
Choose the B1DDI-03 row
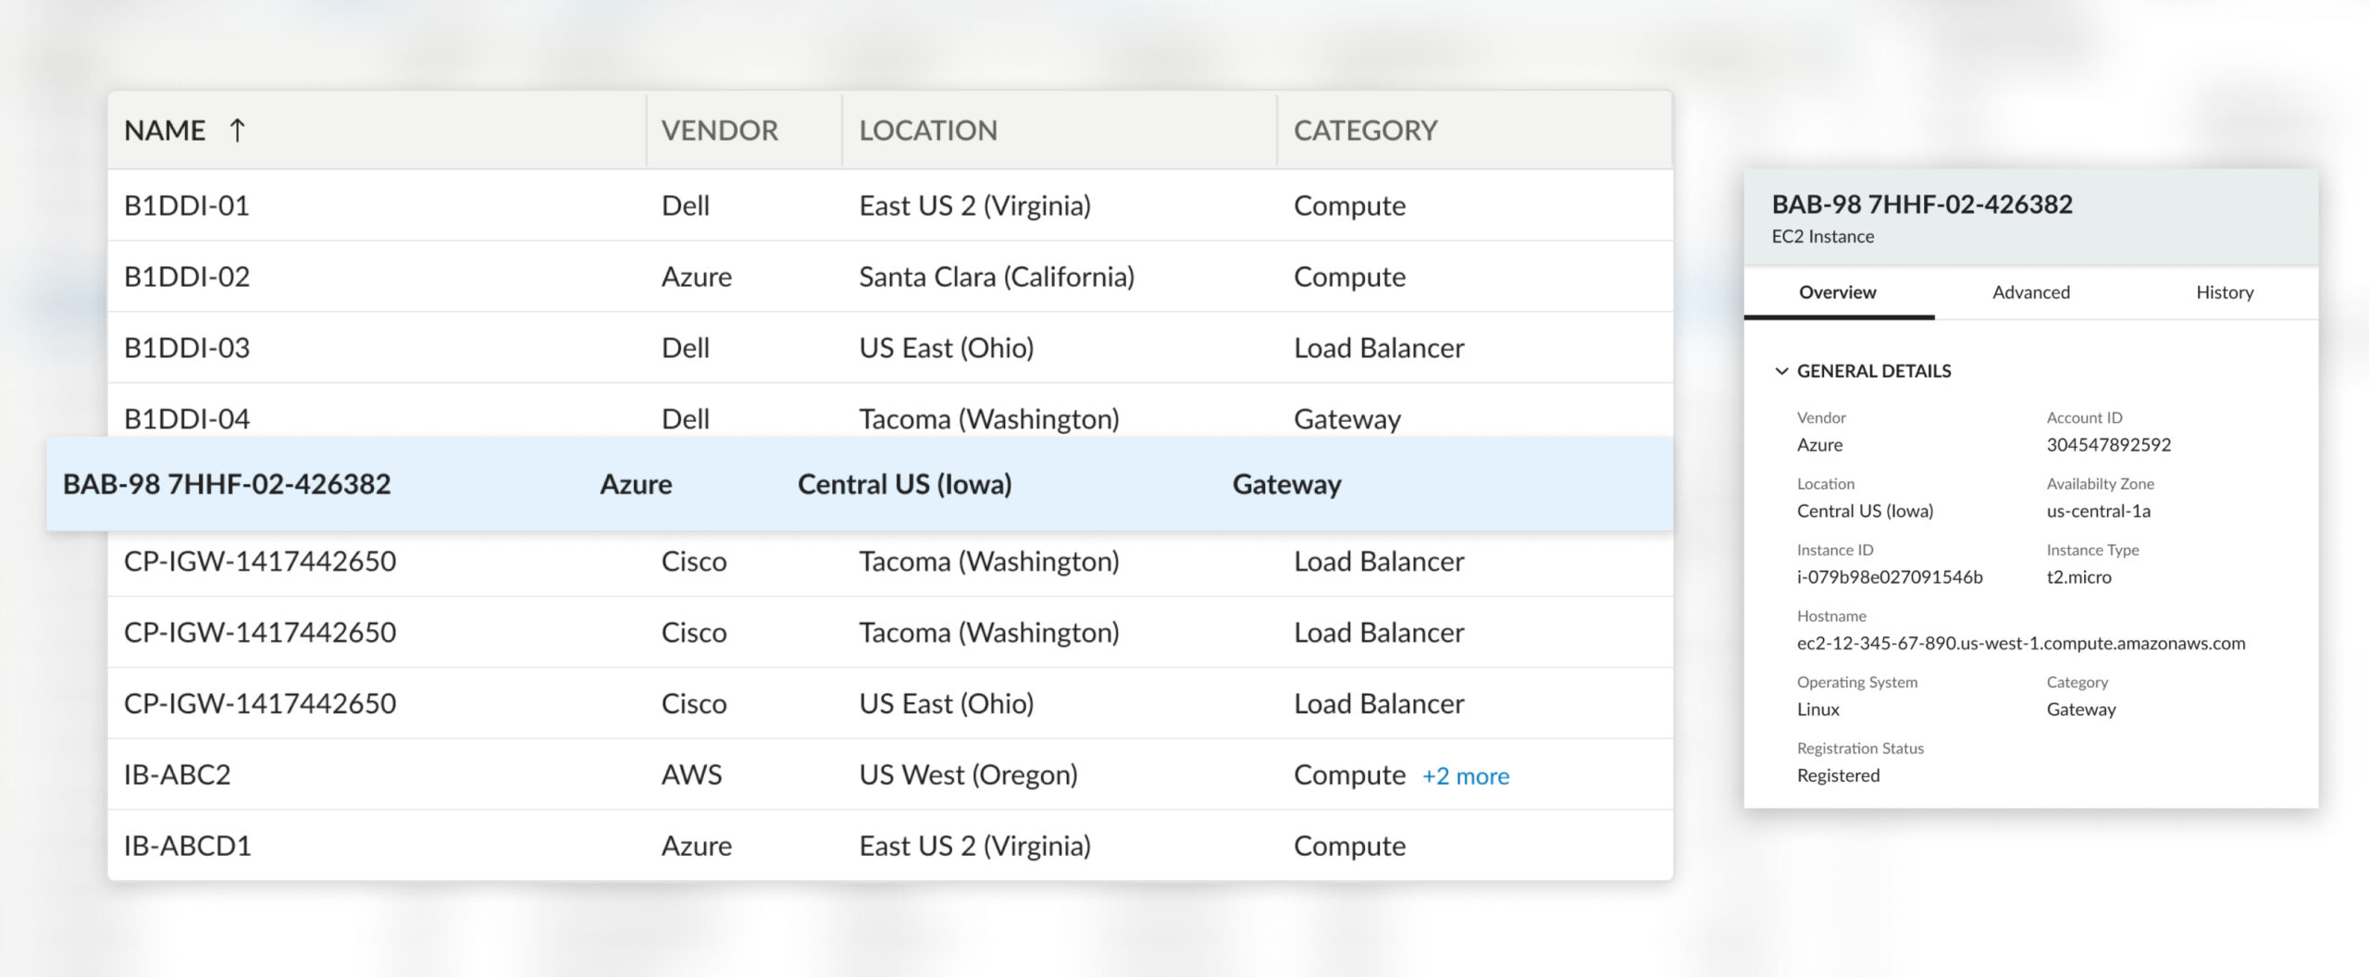[x=187, y=348]
